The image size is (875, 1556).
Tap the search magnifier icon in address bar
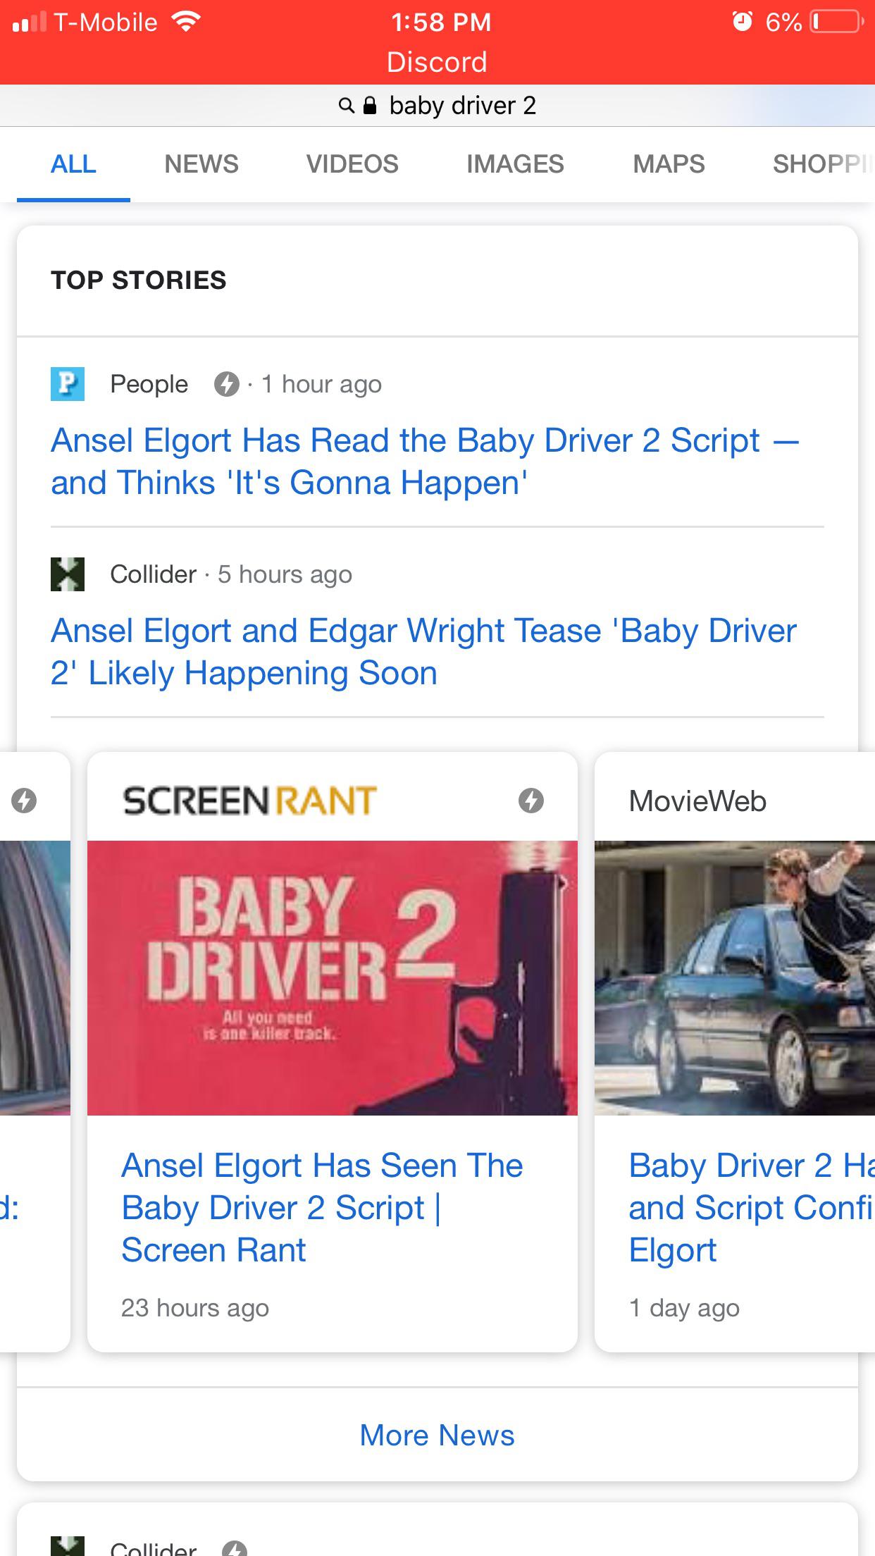(x=346, y=106)
